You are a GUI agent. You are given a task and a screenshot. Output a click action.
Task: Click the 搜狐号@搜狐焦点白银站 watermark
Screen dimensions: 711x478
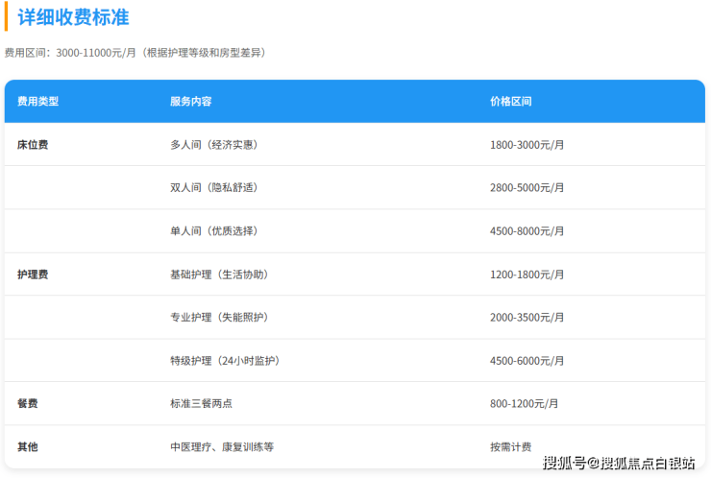(619, 464)
